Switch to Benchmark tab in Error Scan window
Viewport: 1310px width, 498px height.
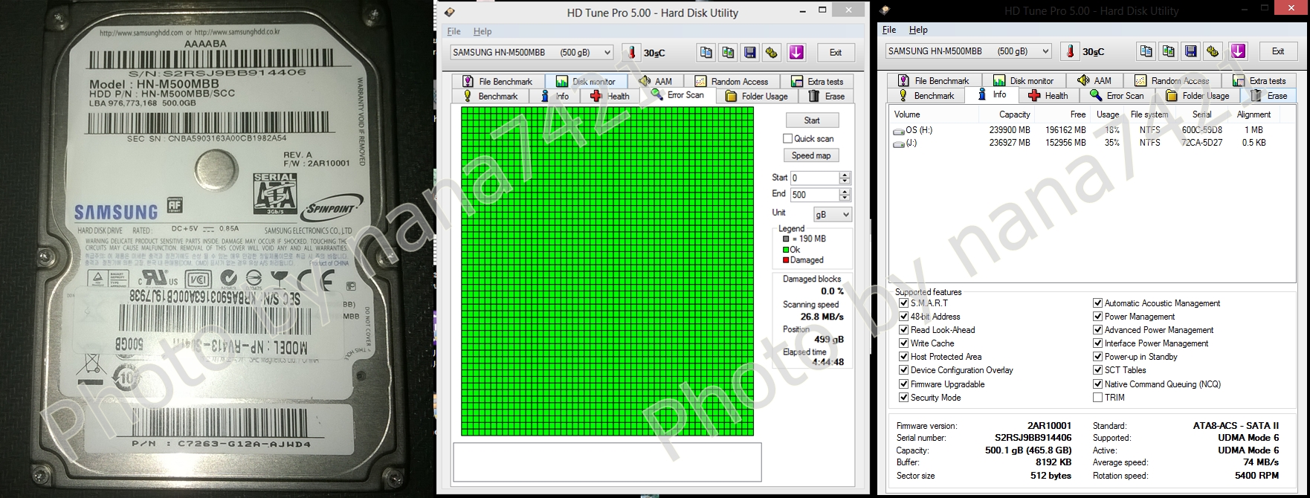[490, 96]
